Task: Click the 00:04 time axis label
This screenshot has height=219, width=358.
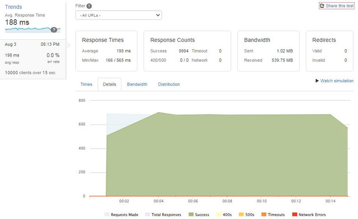Action: (158, 201)
